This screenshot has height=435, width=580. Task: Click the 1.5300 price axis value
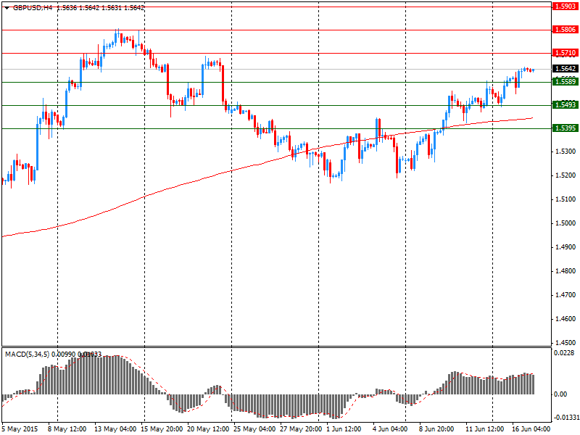(565, 152)
